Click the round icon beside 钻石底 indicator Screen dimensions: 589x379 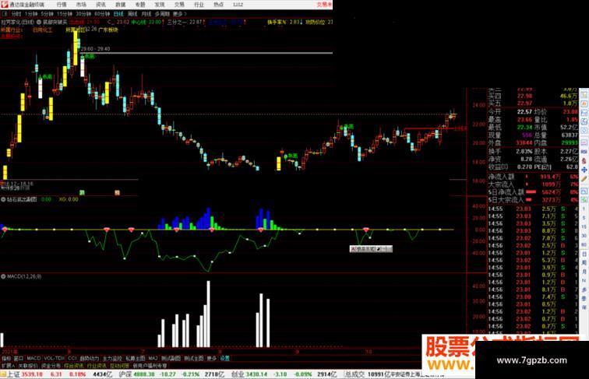click(3, 200)
